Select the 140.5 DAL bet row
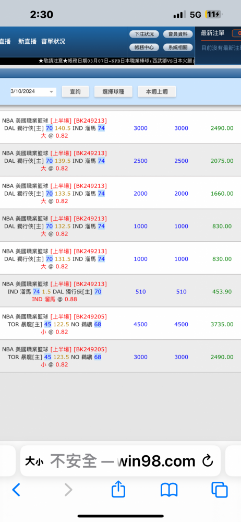 click(x=121, y=128)
